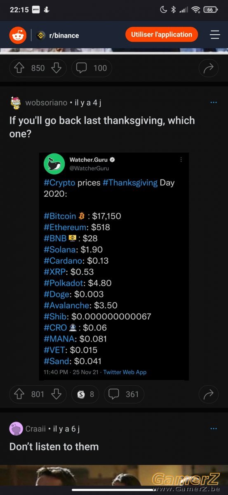Open the post titled Don't listen to them
Viewport: 228px width, 495px height.
54,446
